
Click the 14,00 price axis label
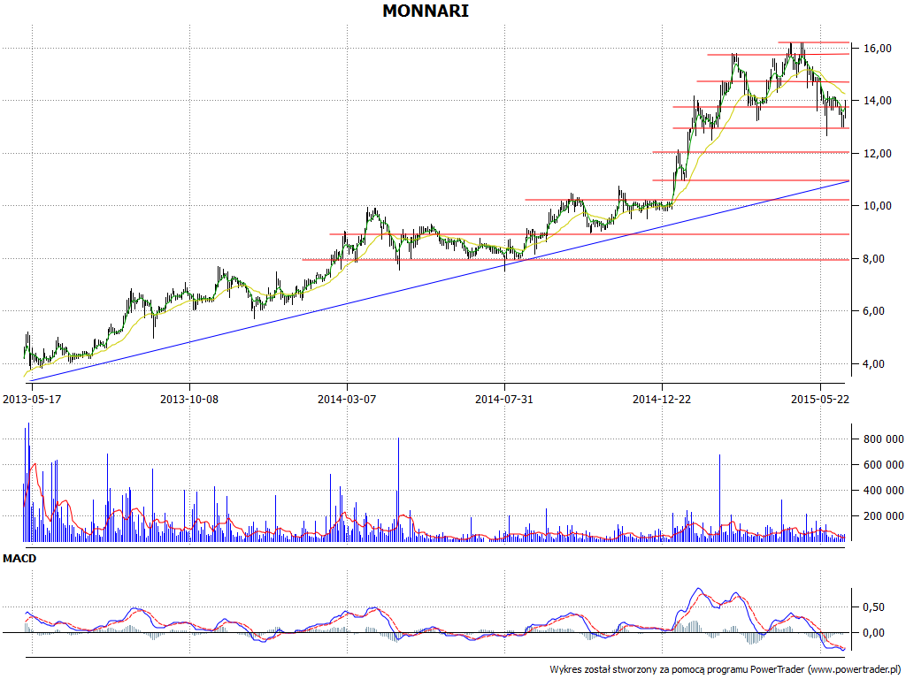pos(877,101)
